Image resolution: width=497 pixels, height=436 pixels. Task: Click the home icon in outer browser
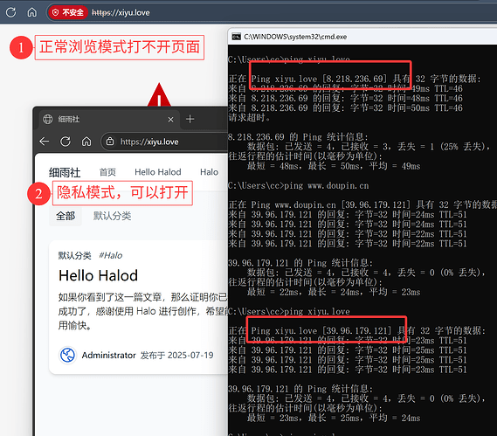coord(32,12)
